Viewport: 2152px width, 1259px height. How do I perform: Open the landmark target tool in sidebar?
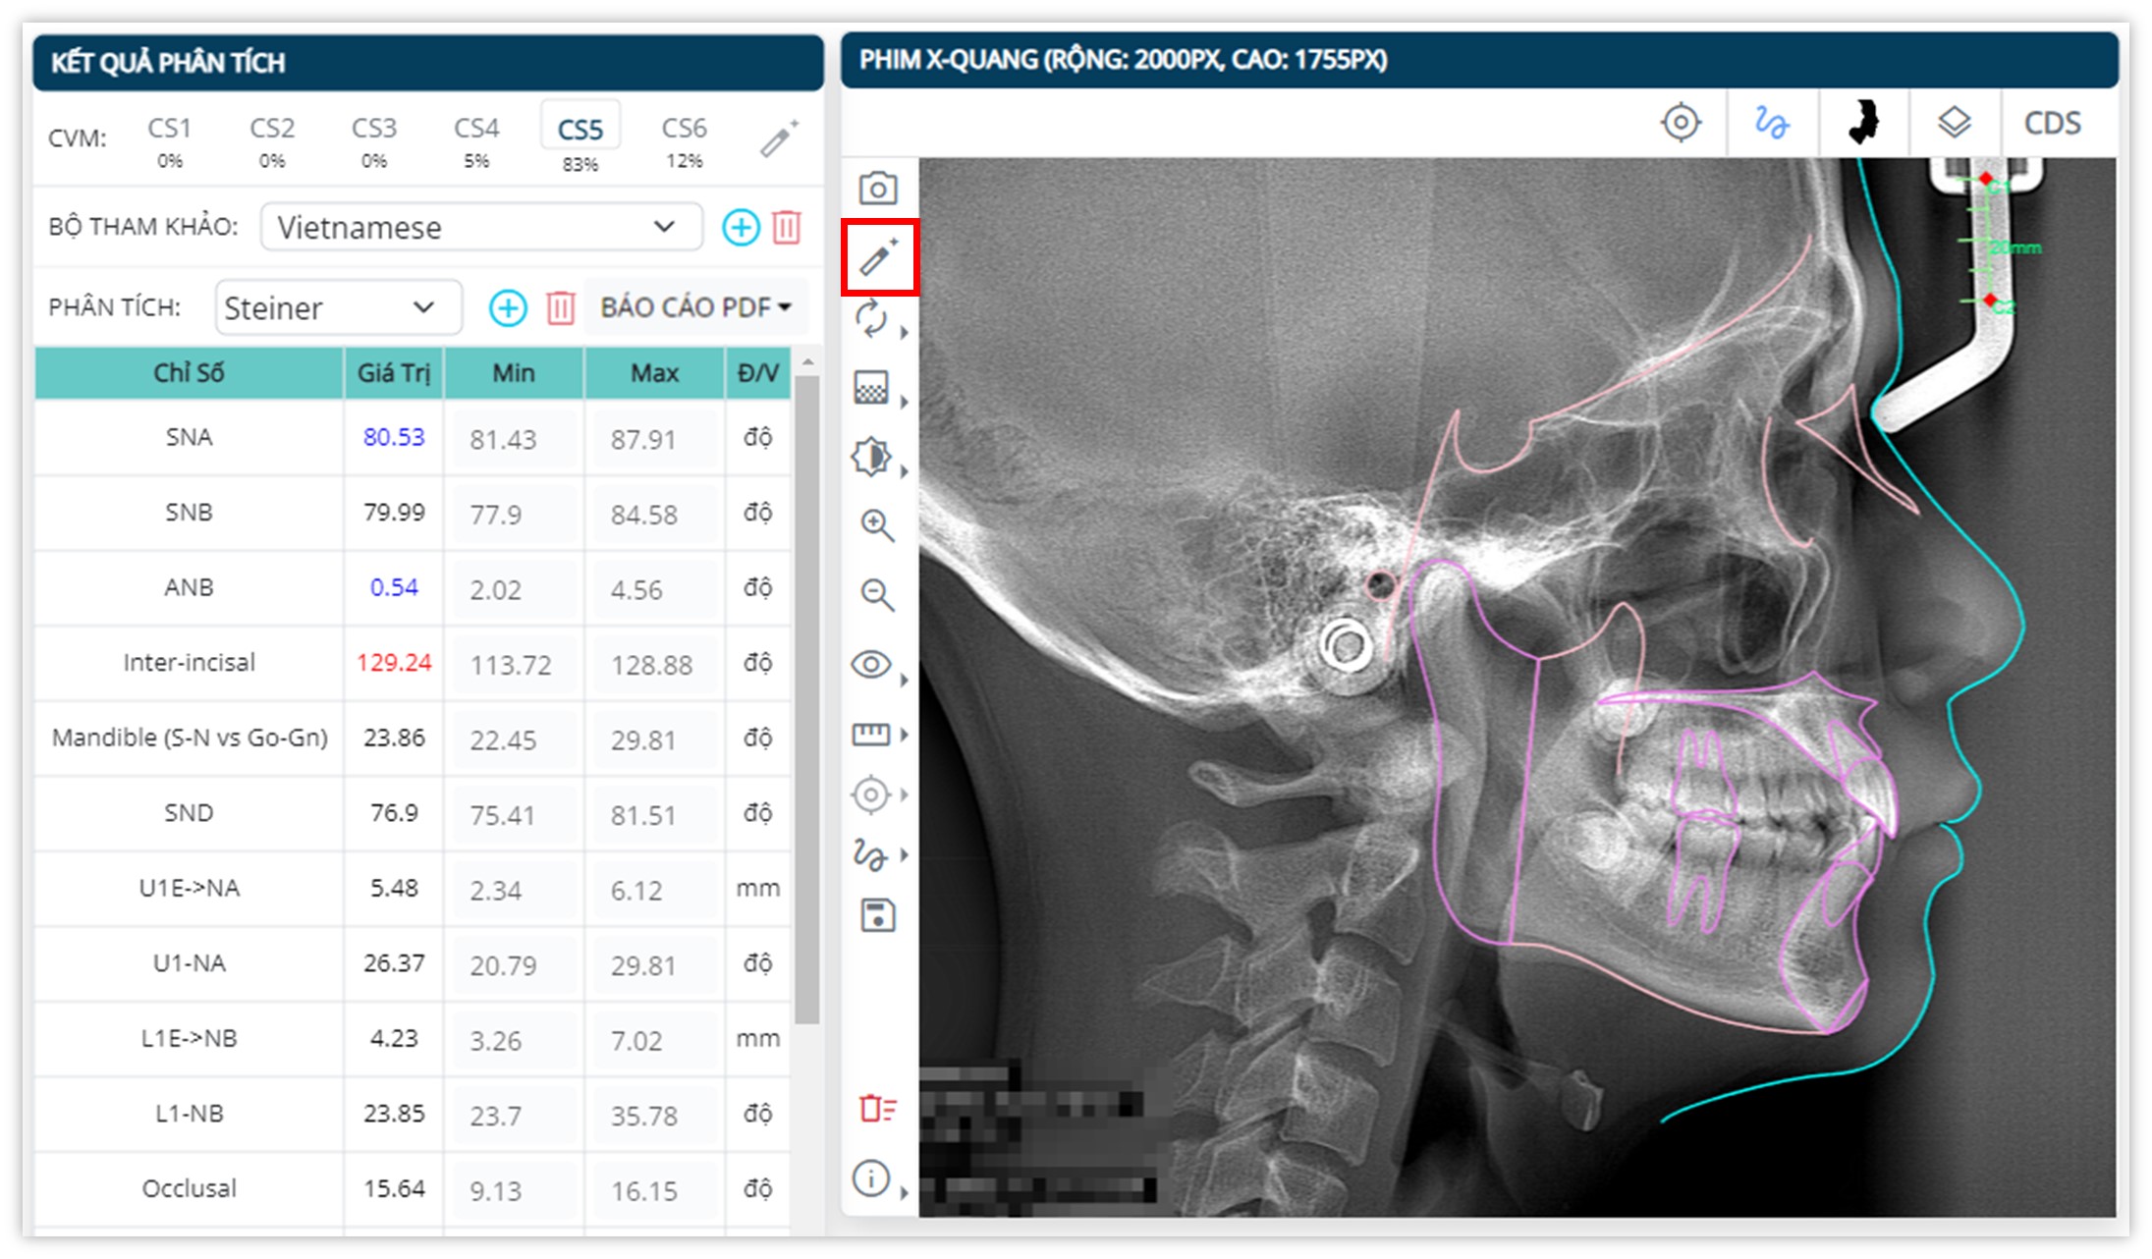point(871,794)
